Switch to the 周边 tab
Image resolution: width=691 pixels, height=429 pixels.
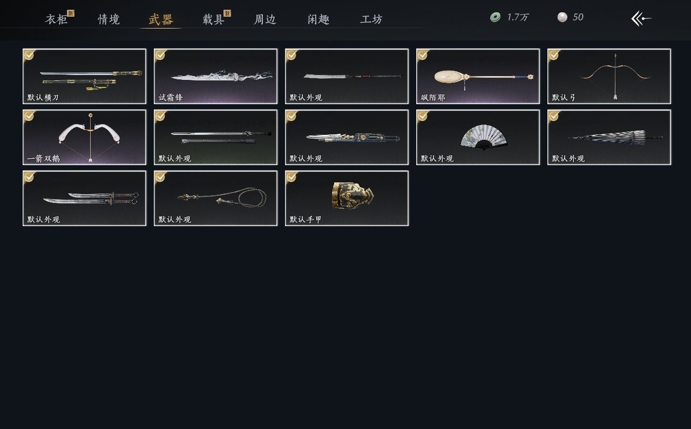coord(265,19)
